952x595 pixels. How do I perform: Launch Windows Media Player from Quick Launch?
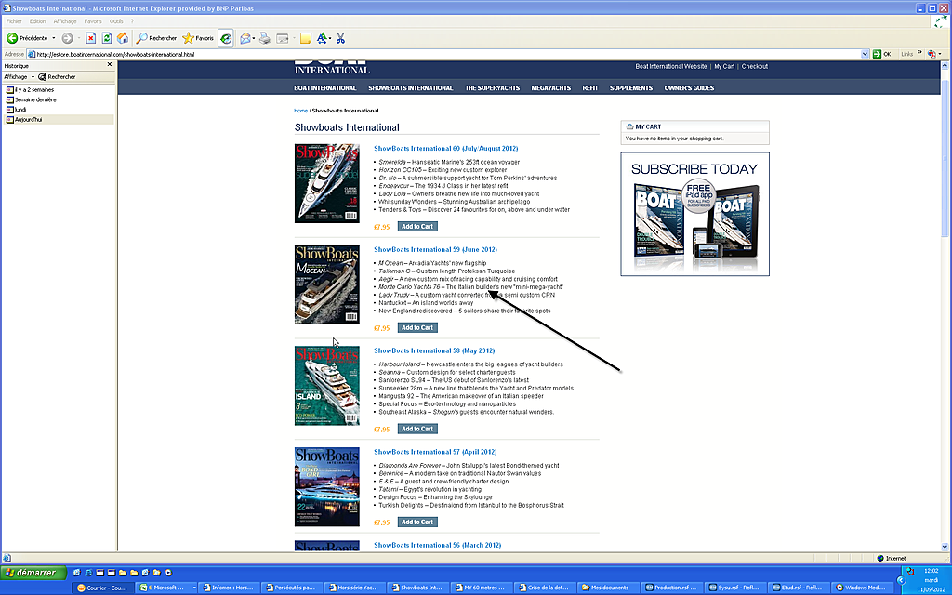pyautogui.click(x=168, y=573)
